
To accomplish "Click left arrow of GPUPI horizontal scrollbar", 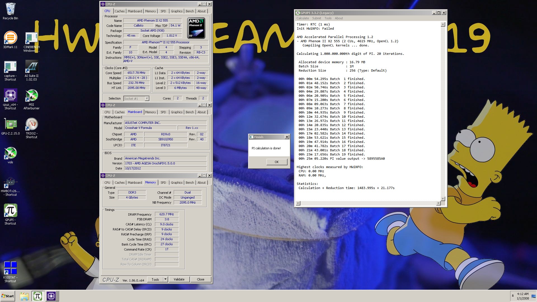I will 298,203.
